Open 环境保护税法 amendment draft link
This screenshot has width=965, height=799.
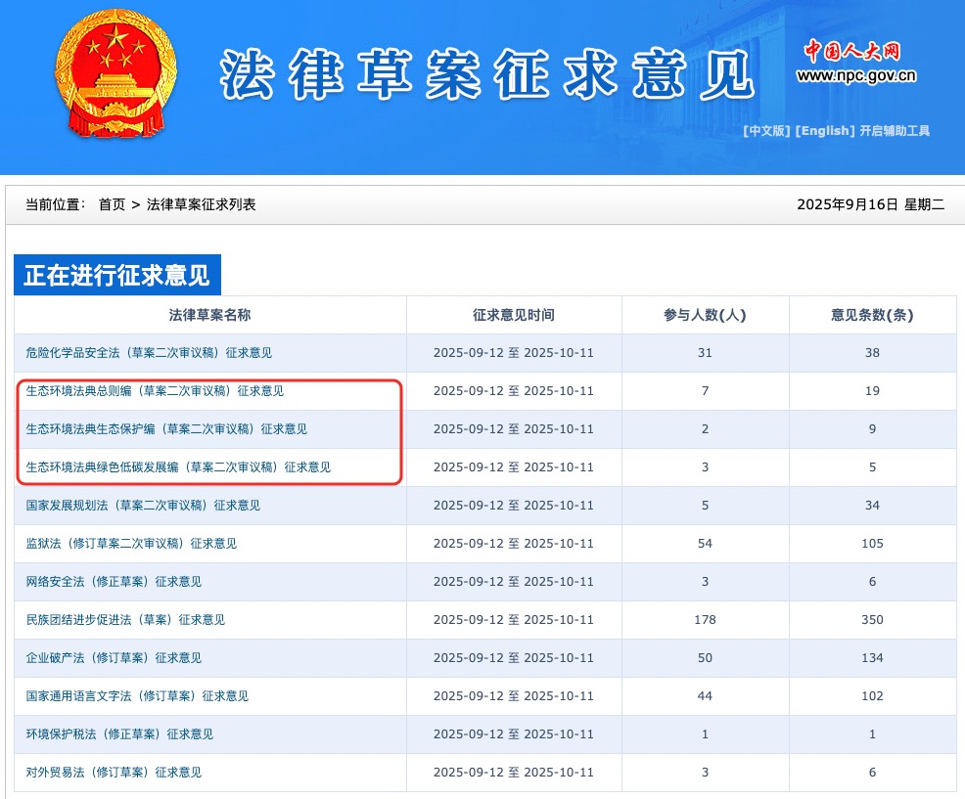click(119, 734)
